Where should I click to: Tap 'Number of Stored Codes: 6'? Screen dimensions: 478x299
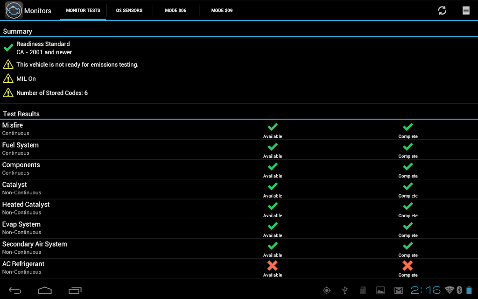[52, 93]
